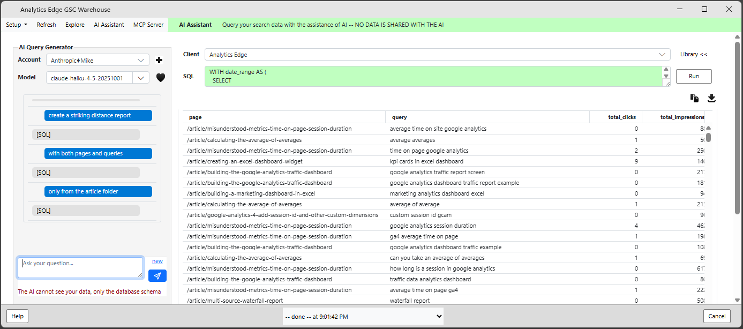
Task: Click the main panel scroll down arrow
Action: (x=737, y=300)
